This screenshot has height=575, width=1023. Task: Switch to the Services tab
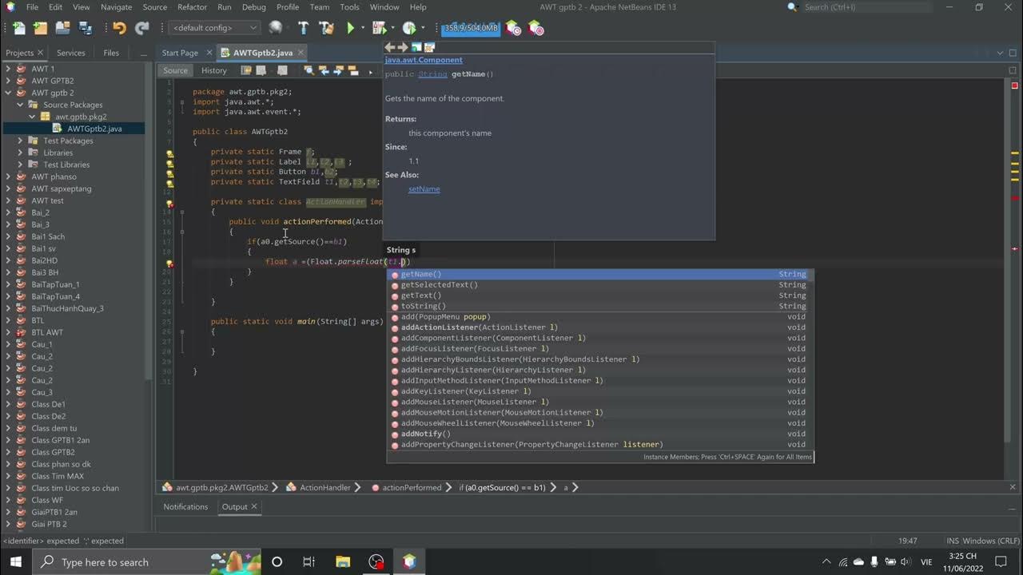tap(70, 53)
